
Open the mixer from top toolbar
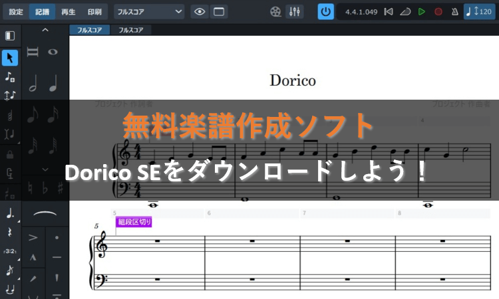293,11
